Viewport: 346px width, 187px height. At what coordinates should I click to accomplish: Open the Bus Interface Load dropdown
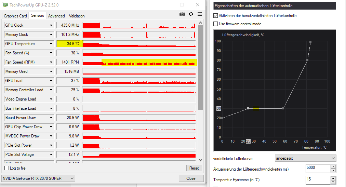click(51, 108)
